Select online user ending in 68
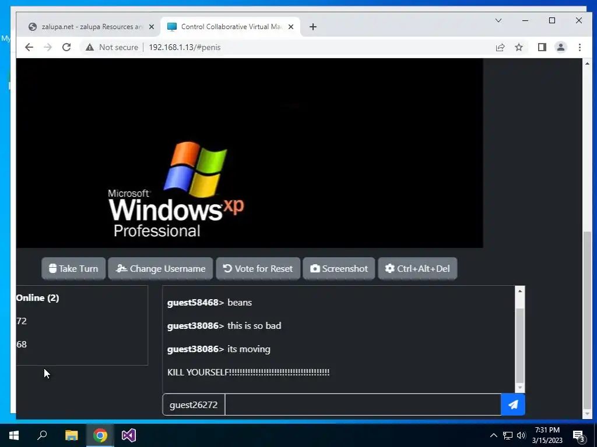This screenshot has width=597, height=447. [22, 344]
